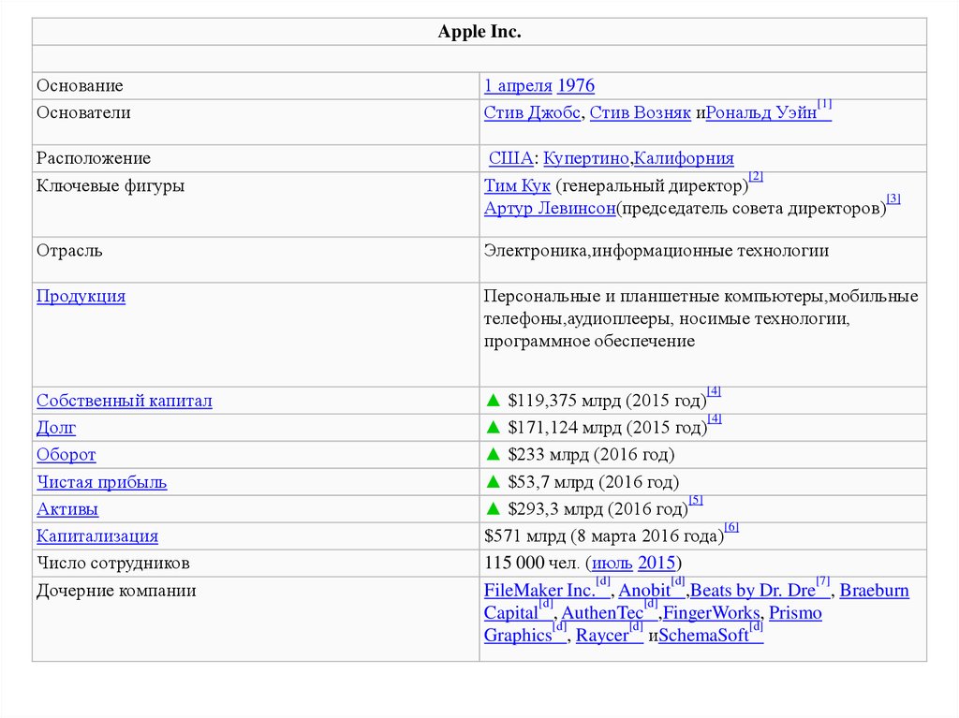Open the Активы link
959x718 pixels.
point(67,510)
